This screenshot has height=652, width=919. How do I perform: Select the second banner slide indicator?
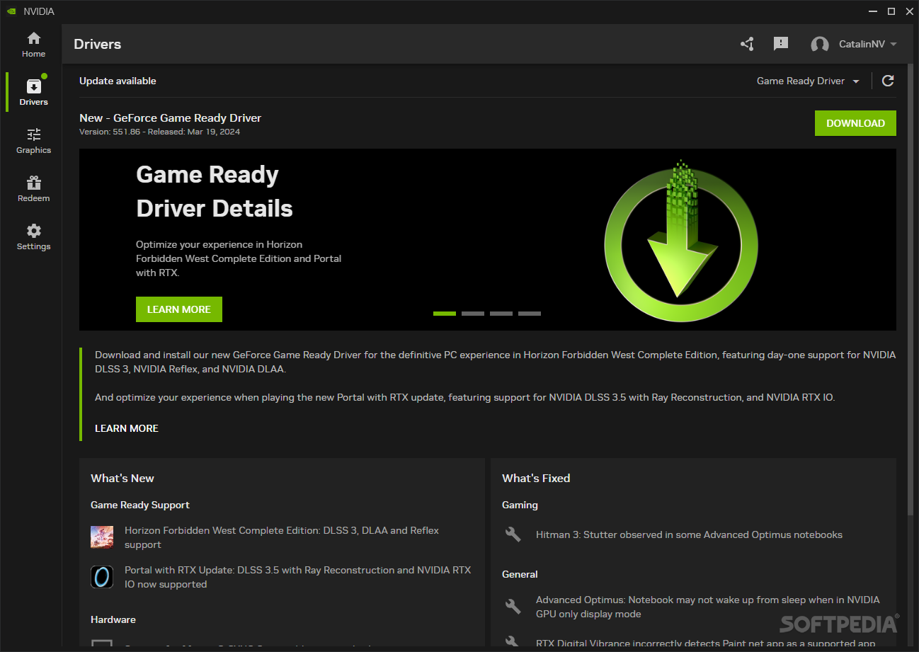(x=473, y=313)
